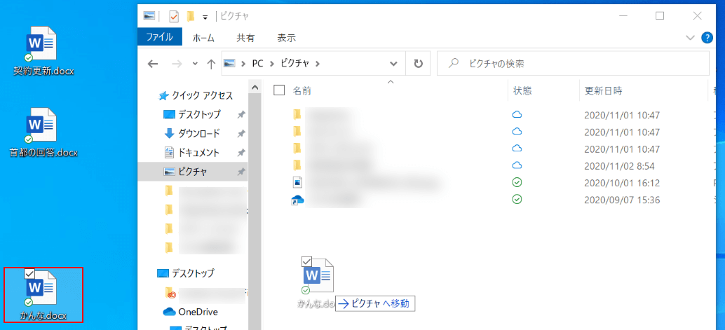Toggle the checkbox on かんな.docx desktop icon

(x=29, y=273)
